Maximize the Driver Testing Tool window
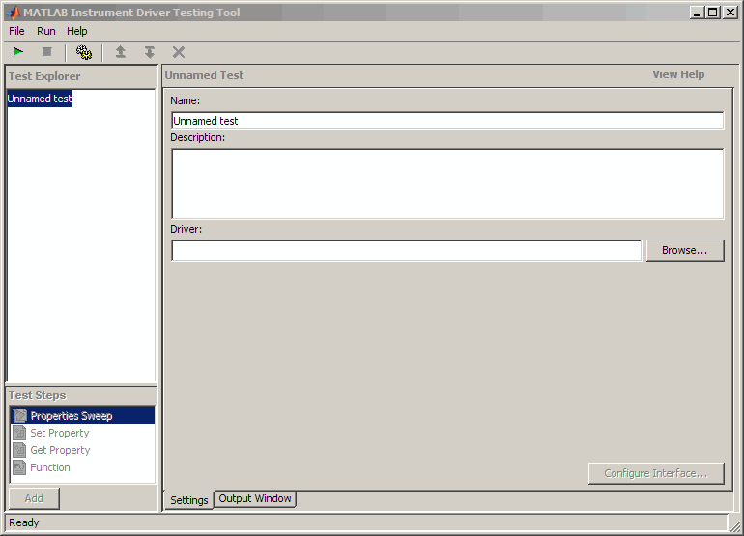The width and height of the screenshot is (744, 536). coord(713,13)
